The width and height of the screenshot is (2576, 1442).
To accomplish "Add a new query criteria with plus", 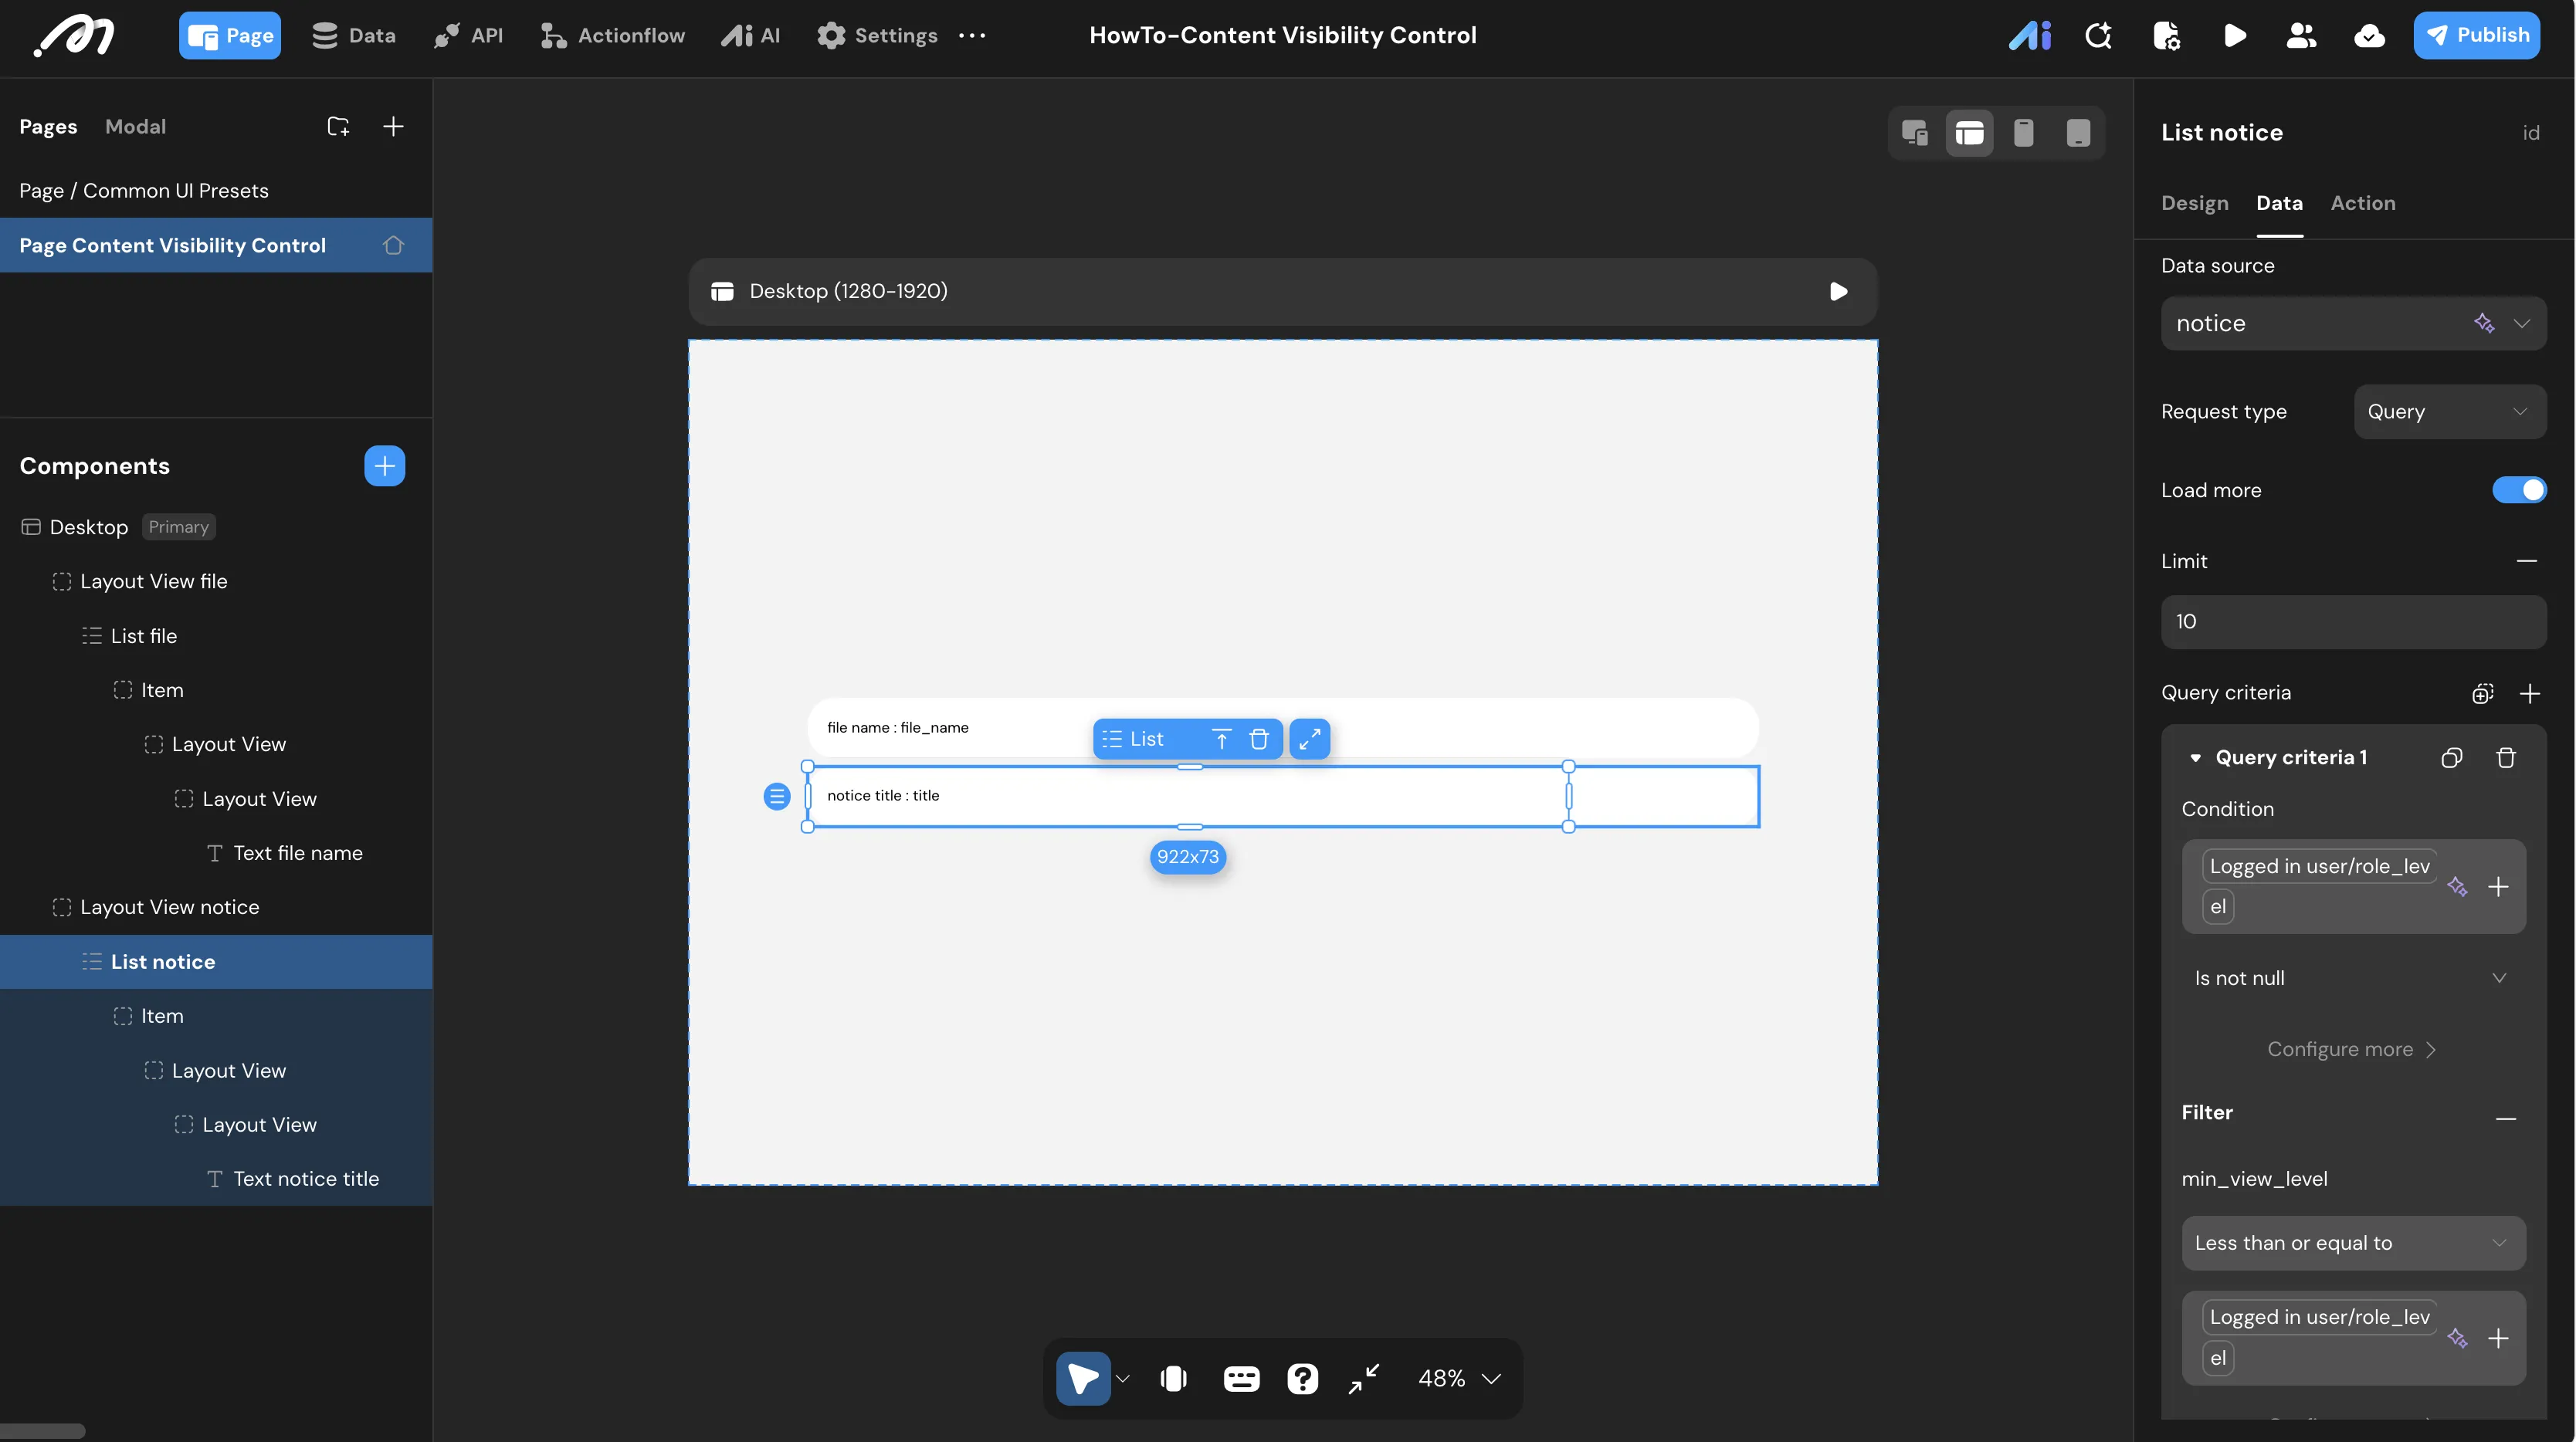I will point(2529,693).
